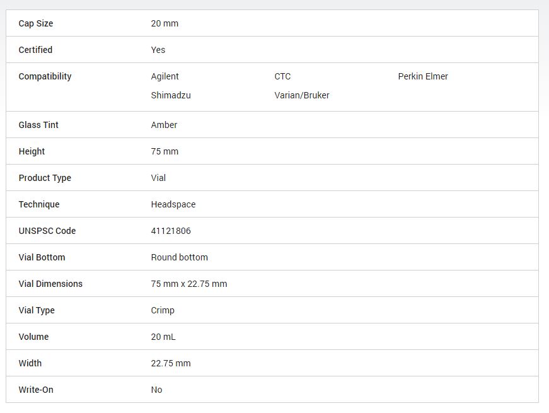The height and width of the screenshot is (413, 549).
Task: Click the Yes value beside Certified
Action: [x=158, y=50]
